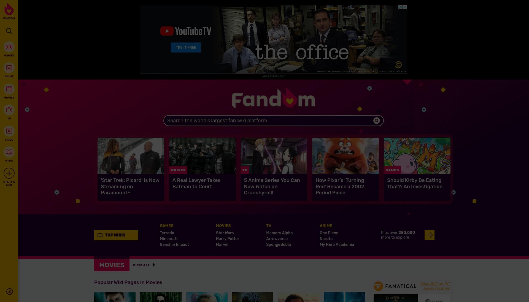Viewport: 529px width, 302px height.
Task: Open 'Should Kirby Be Eating That?' headline
Action: point(415,183)
